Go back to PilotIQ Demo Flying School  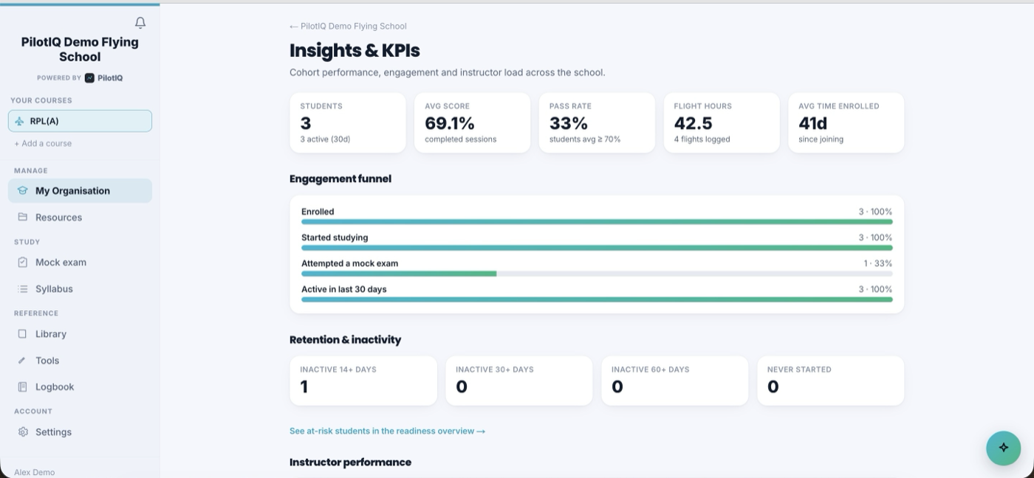(x=348, y=26)
